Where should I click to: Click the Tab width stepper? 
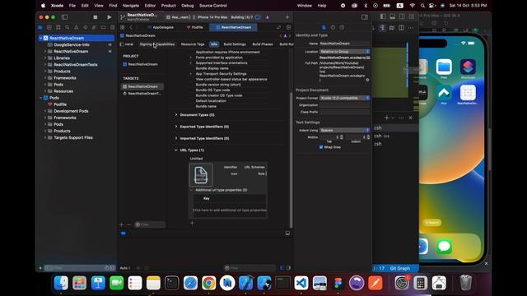click(x=342, y=137)
